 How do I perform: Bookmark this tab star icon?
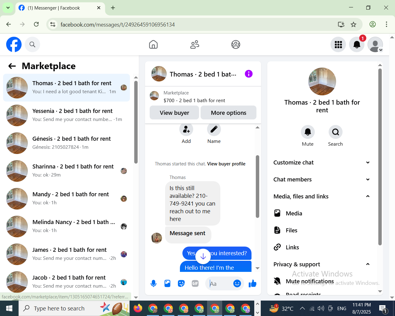pos(354,24)
